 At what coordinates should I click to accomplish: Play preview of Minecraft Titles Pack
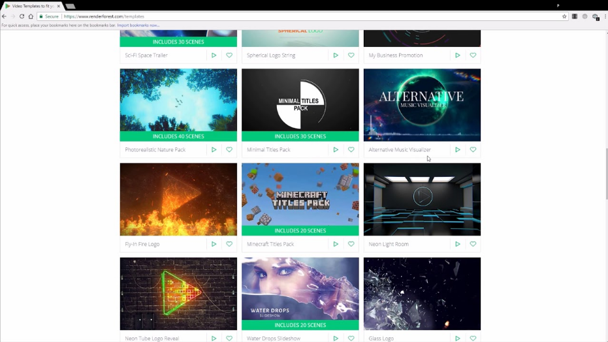coord(336,244)
